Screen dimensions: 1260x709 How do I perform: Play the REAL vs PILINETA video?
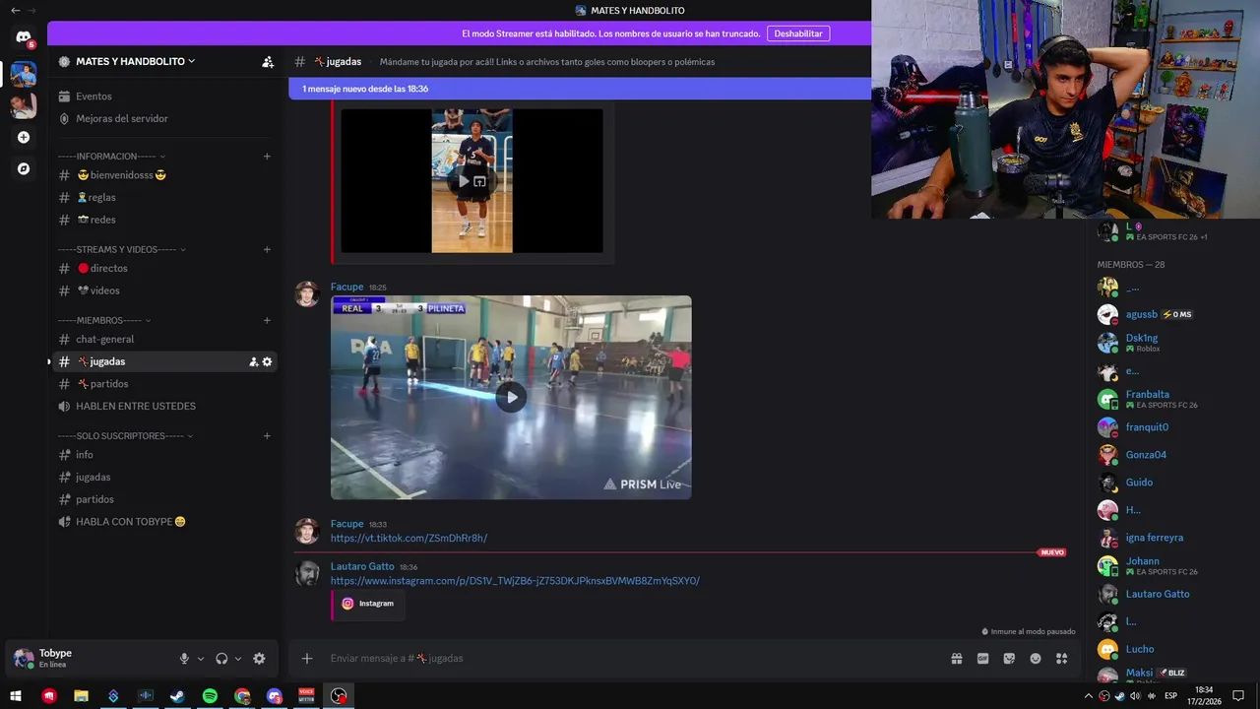pyautogui.click(x=510, y=398)
